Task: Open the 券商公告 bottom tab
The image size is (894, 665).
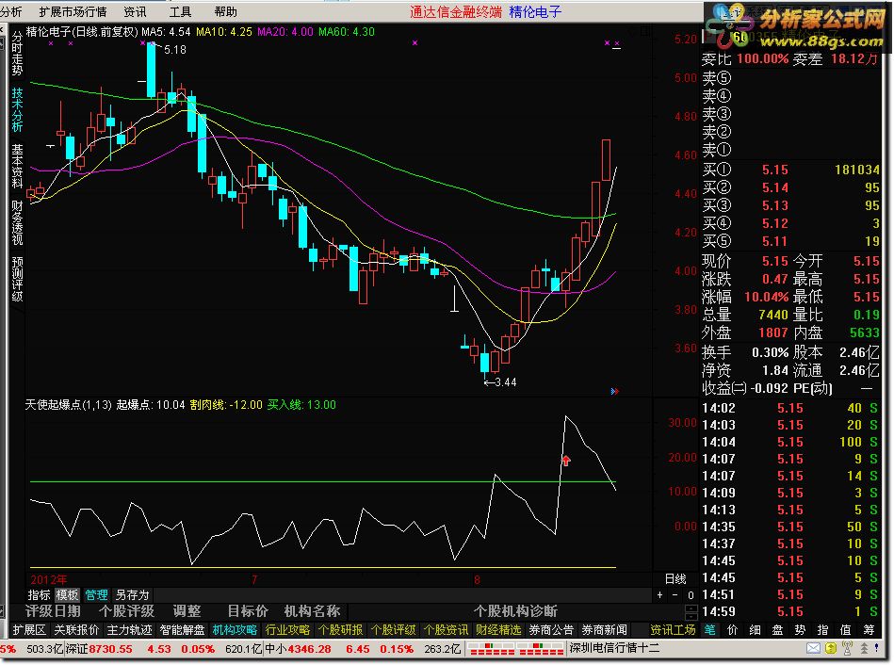Action: point(551,630)
